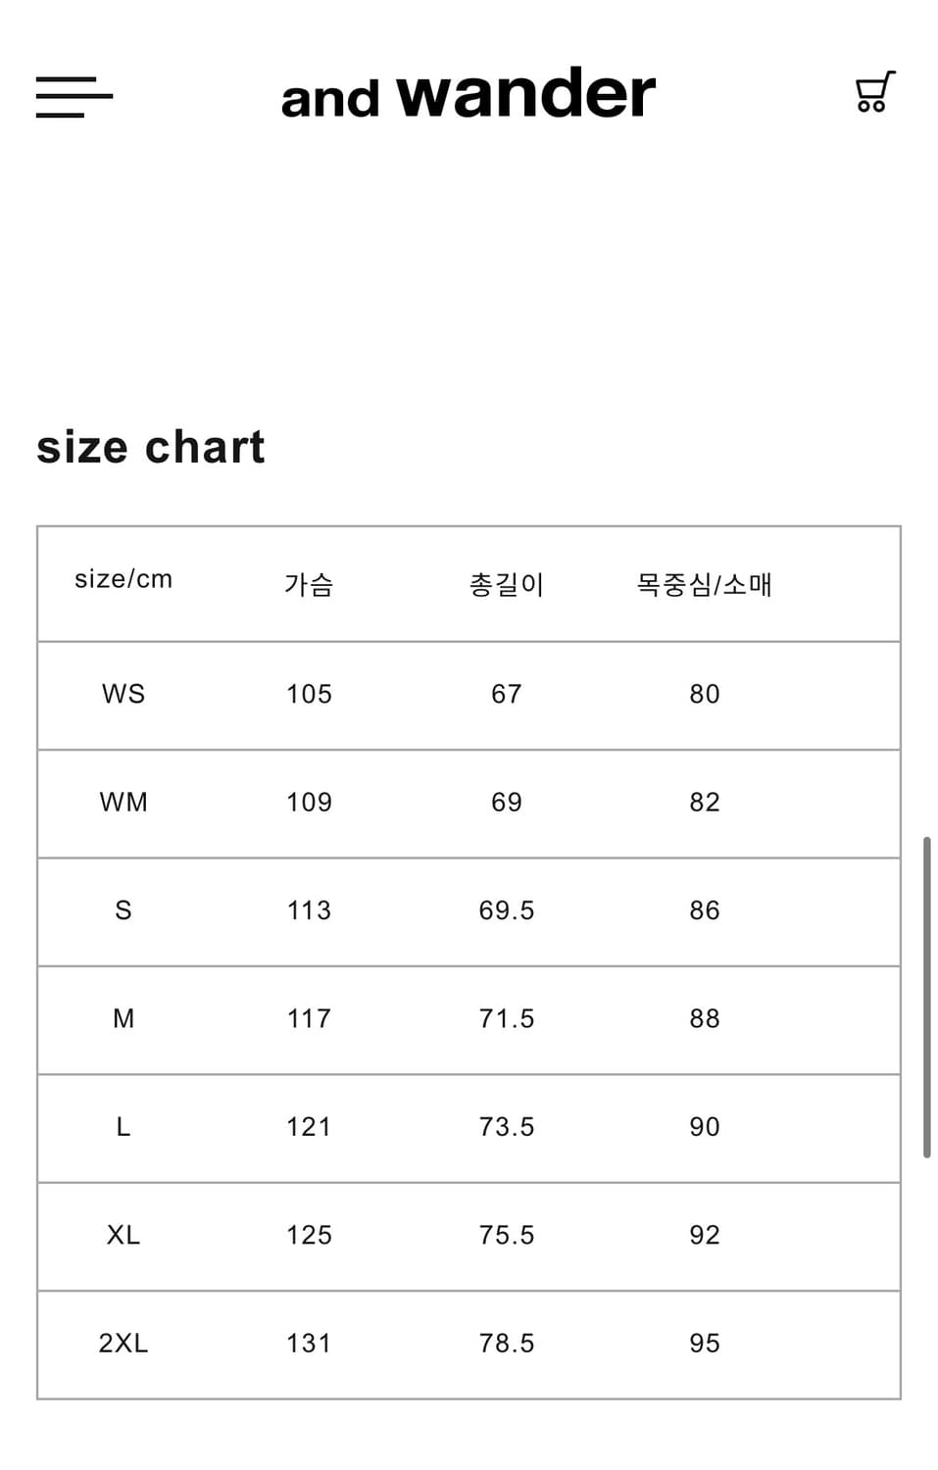Click chest value 109 in WM row
The image size is (938, 1470).
point(309,803)
